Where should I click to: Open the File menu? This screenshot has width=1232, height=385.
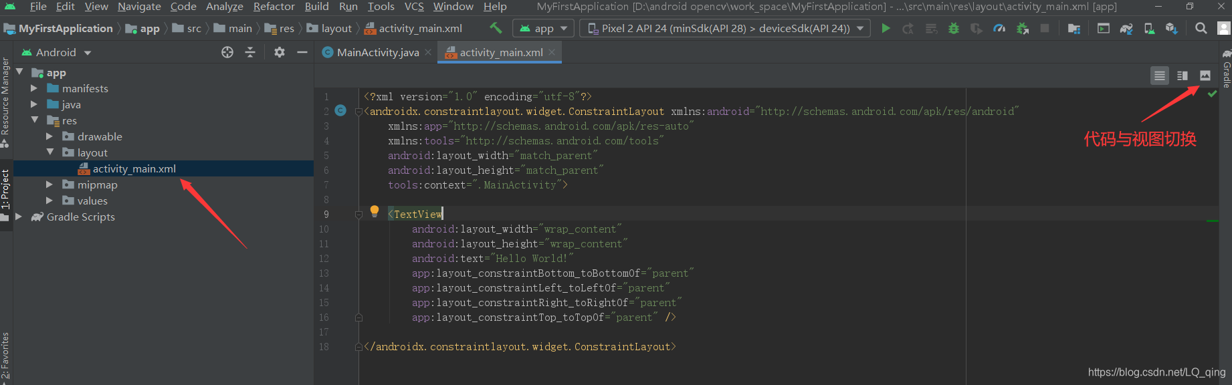click(38, 7)
